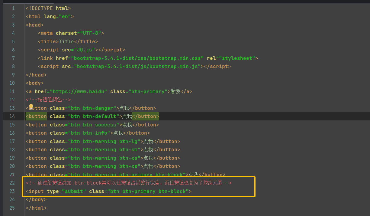Image resolution: width=370 pixels, height=216 pixels.
Task: Click the closing </body> tag
Action: click(x=36, y=200)
